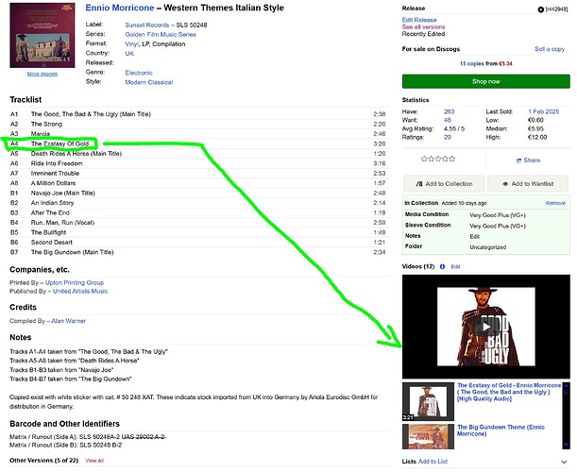Select Ecstasy of Gold video thumbnail
The width and height of the screenshot is (577, 472).
[428, 401]
